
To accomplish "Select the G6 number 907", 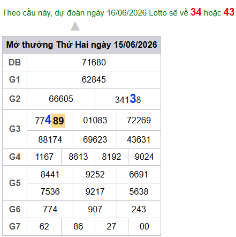I will (95, 209).
